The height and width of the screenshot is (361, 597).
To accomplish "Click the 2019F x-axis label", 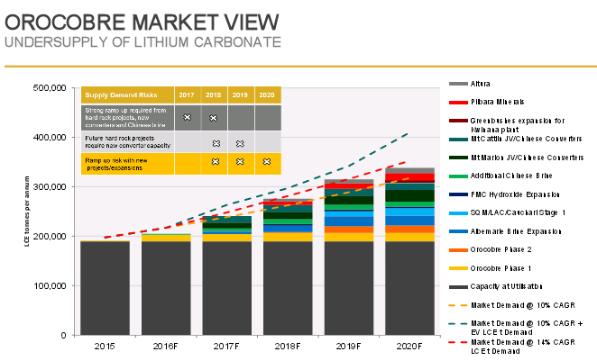I will coord(348,347).
